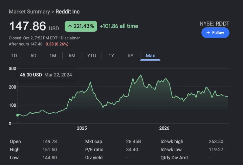
Task: Show the 1Y chart range
Action: (111, 56)
